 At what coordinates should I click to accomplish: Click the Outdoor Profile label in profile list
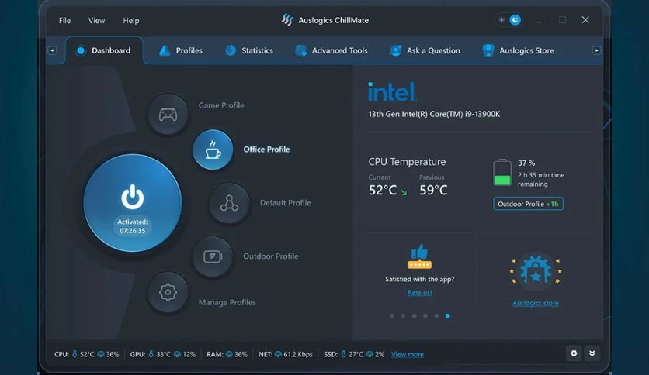(x=271, y=256)
